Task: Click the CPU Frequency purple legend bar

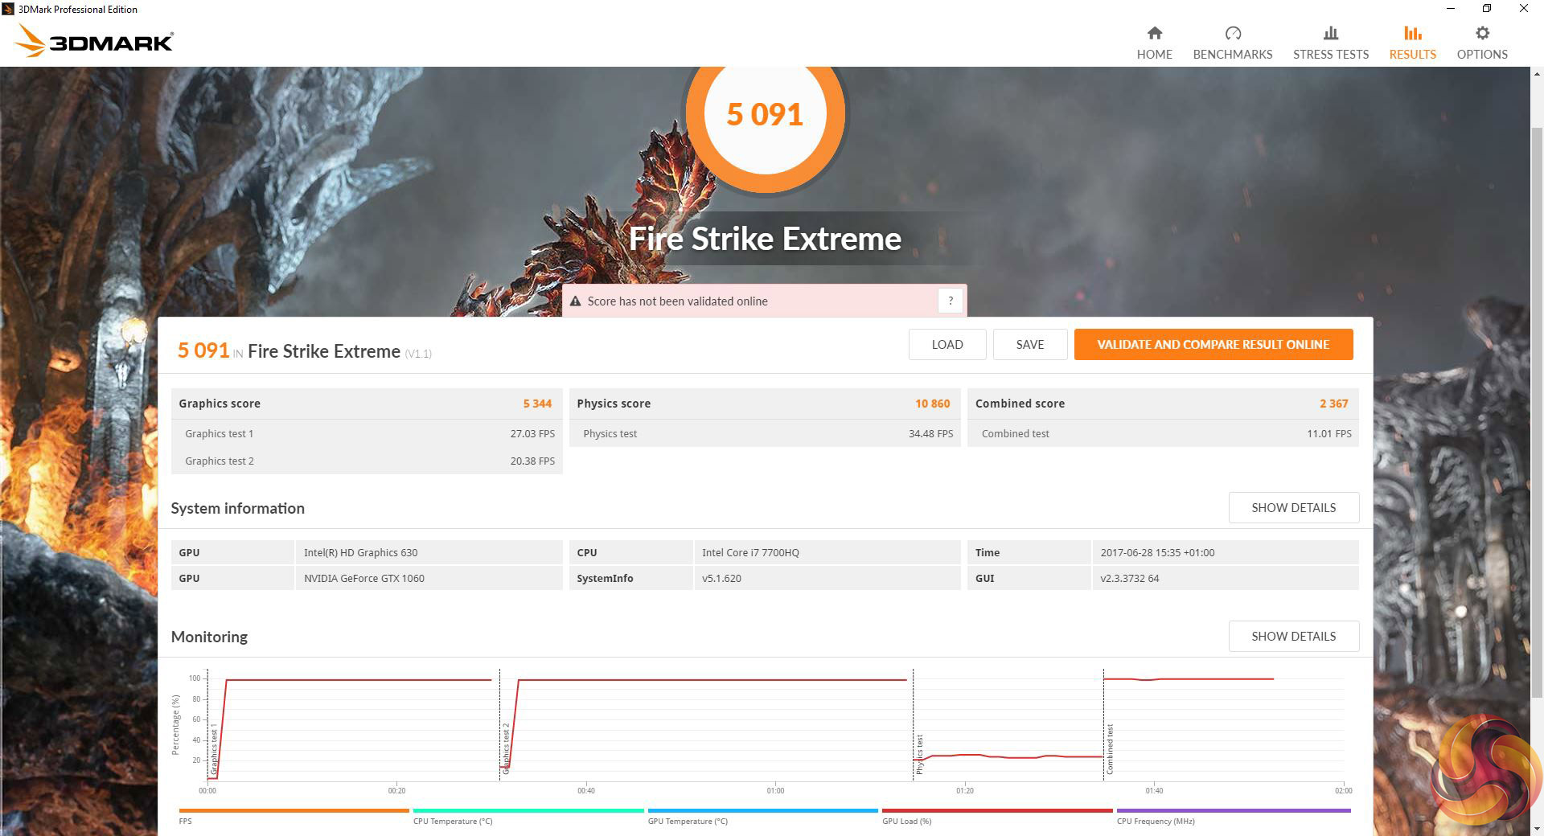Action: click(x=1234, y=810)
